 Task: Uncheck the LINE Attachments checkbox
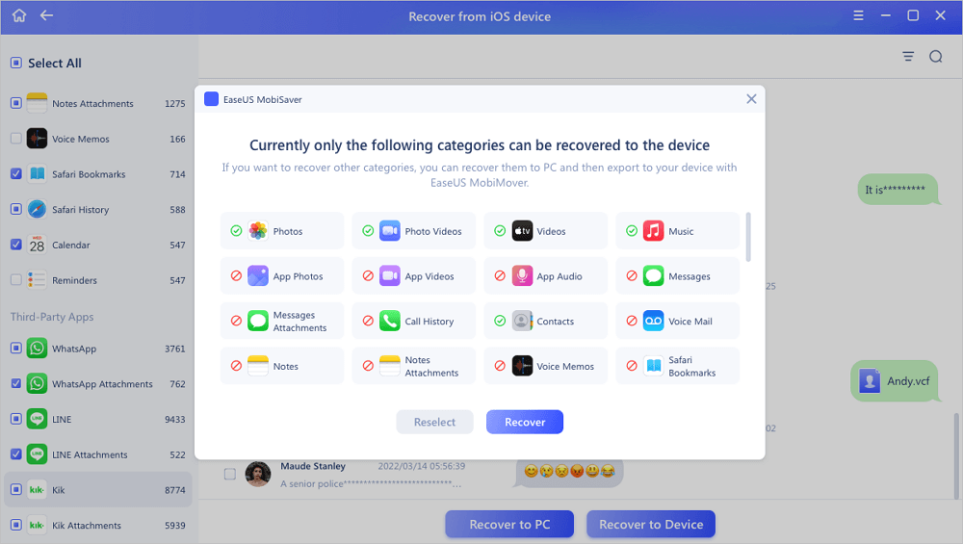tap(16, 454)
